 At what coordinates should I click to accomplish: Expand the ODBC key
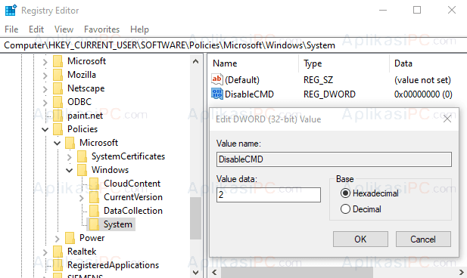(45, 103)
